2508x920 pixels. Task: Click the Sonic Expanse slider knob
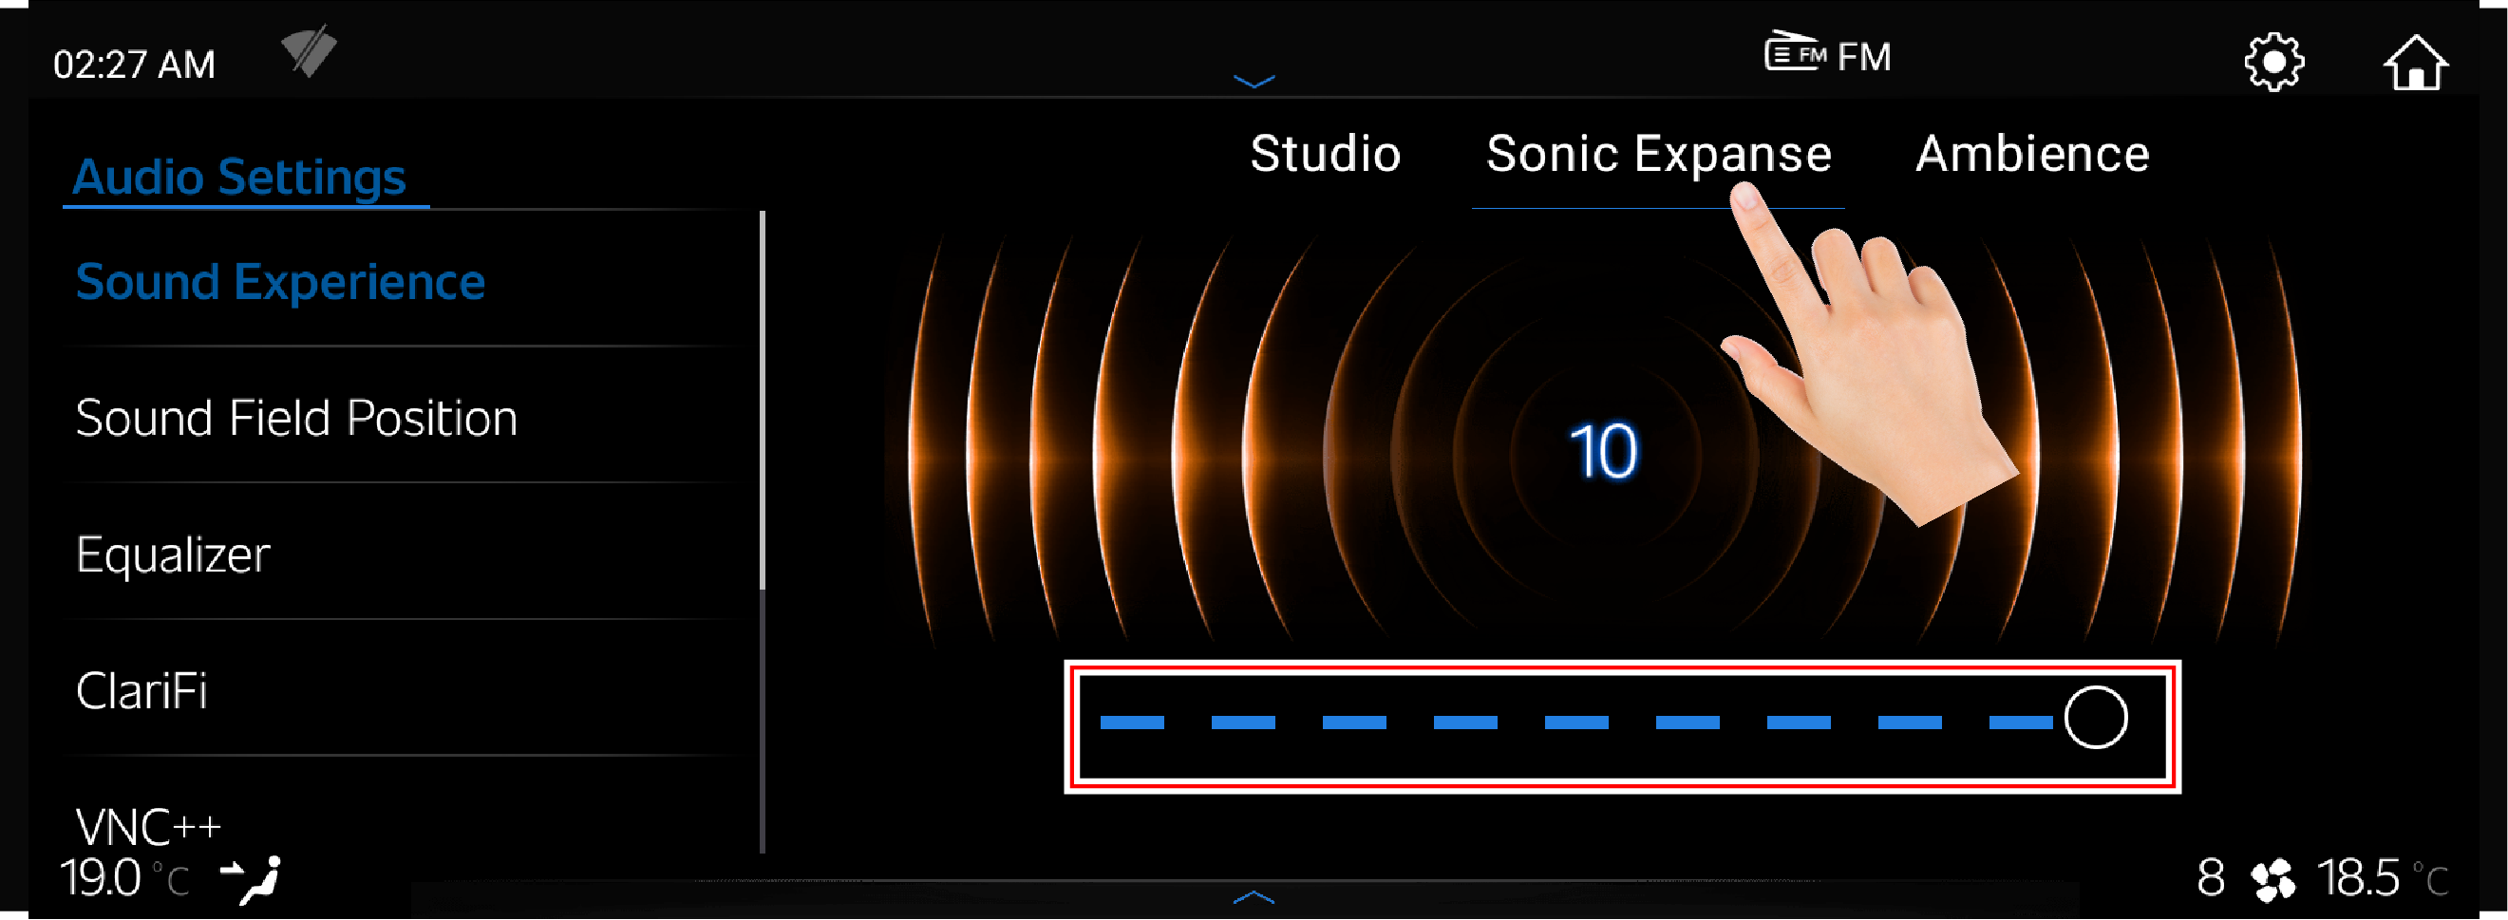click(2095, 719)
